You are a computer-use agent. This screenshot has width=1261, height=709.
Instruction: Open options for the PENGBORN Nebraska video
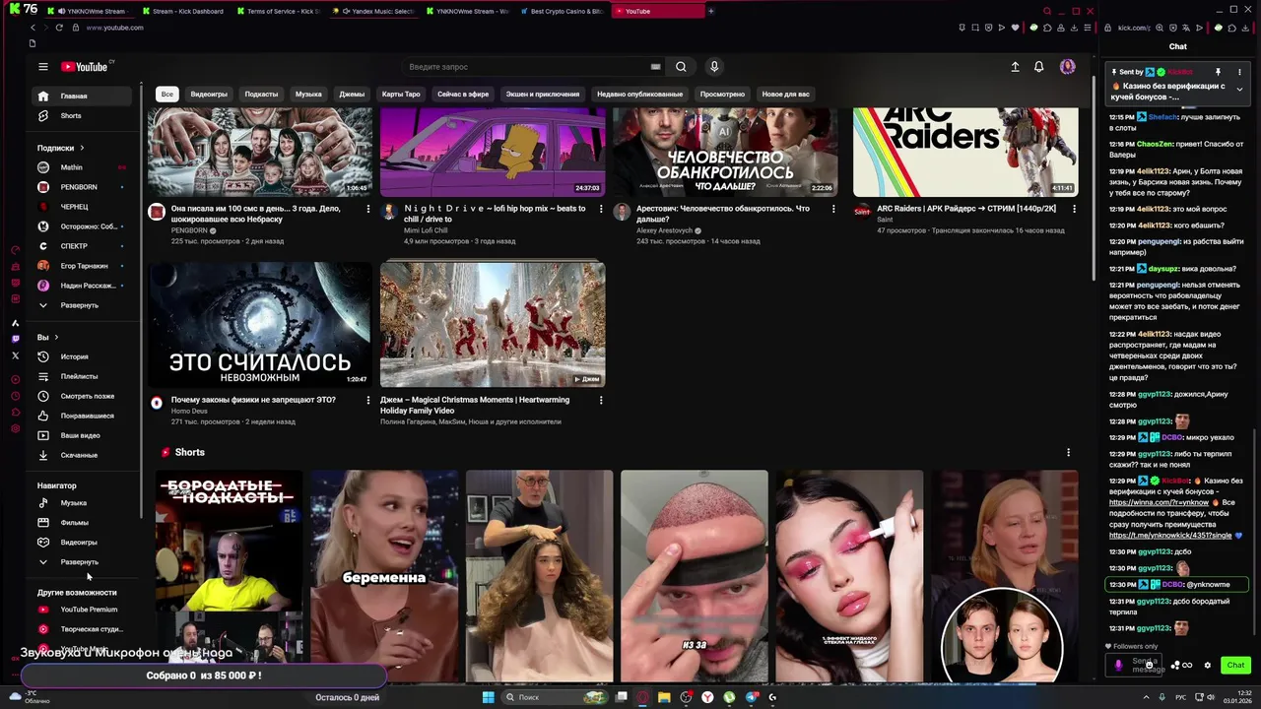click(x=368, y=209)
